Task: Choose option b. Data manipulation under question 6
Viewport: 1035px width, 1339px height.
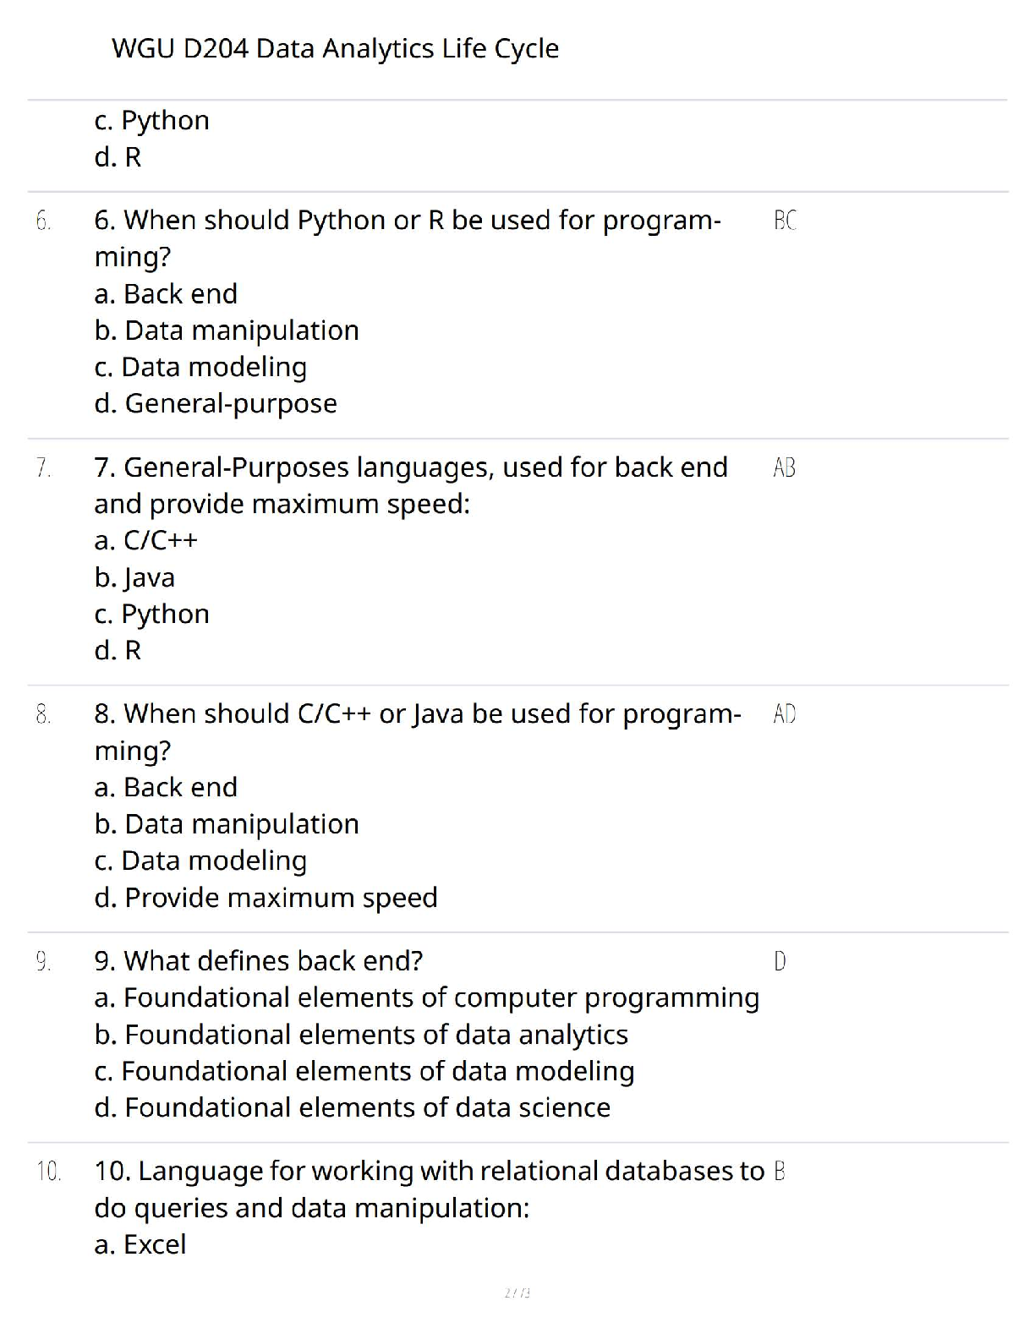Action: click(x=227, y=331)
